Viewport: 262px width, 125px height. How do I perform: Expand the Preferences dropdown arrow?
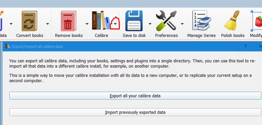point(182,24)
